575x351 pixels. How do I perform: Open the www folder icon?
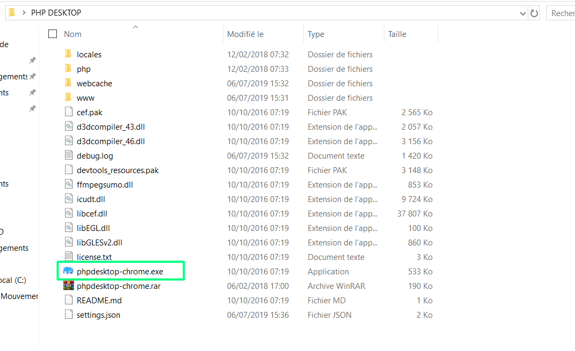tap(69, 98)
